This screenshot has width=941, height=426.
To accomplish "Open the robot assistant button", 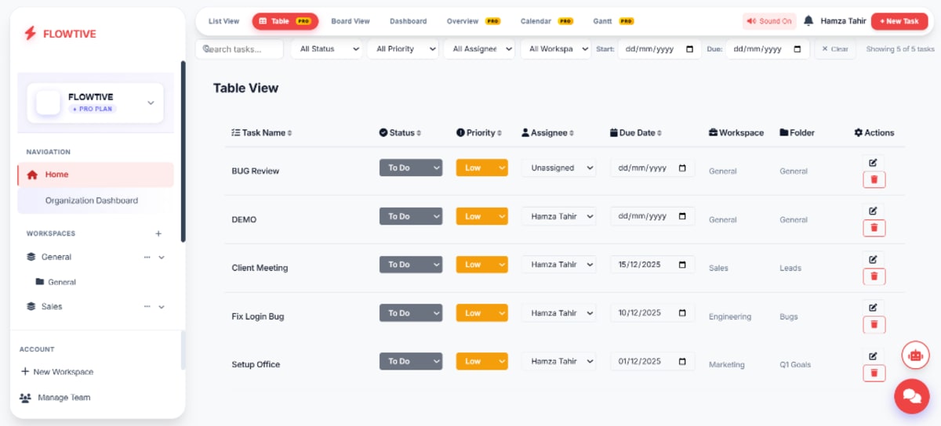I will 914,355.
